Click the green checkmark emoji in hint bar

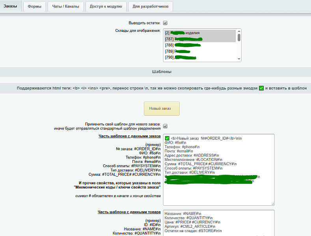261,88
